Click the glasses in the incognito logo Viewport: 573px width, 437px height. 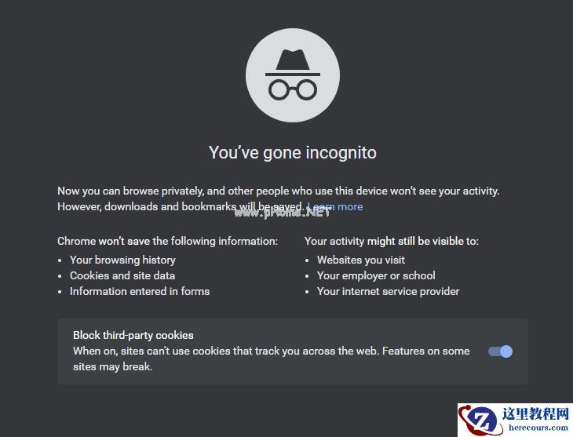(292, 88)
